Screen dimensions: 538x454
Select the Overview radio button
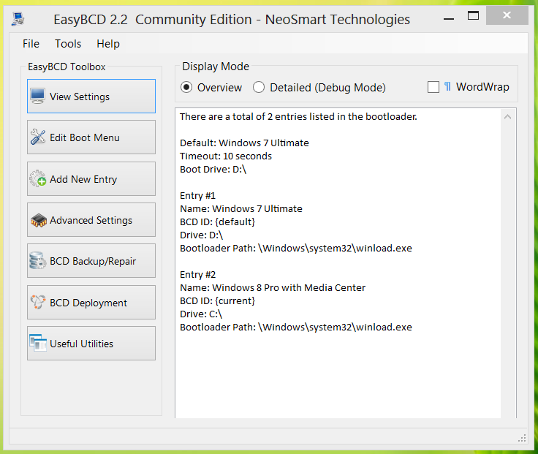tap(186, 88)
